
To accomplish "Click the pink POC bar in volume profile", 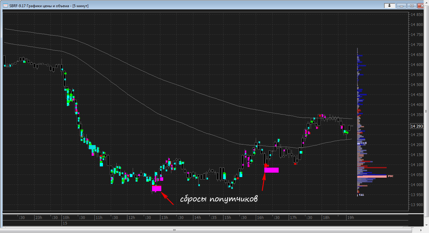I will pyautogui.click(x=372, y=176).
